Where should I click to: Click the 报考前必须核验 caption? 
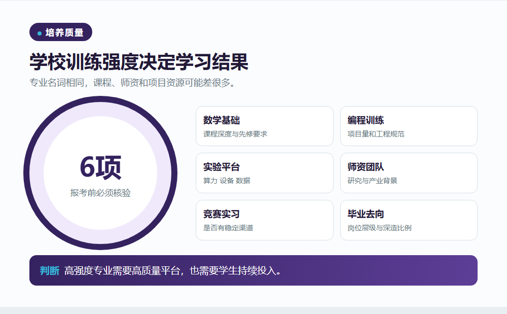(x=100, y=193)
